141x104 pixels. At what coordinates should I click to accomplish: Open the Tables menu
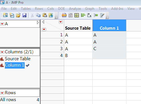pos(26,9)
